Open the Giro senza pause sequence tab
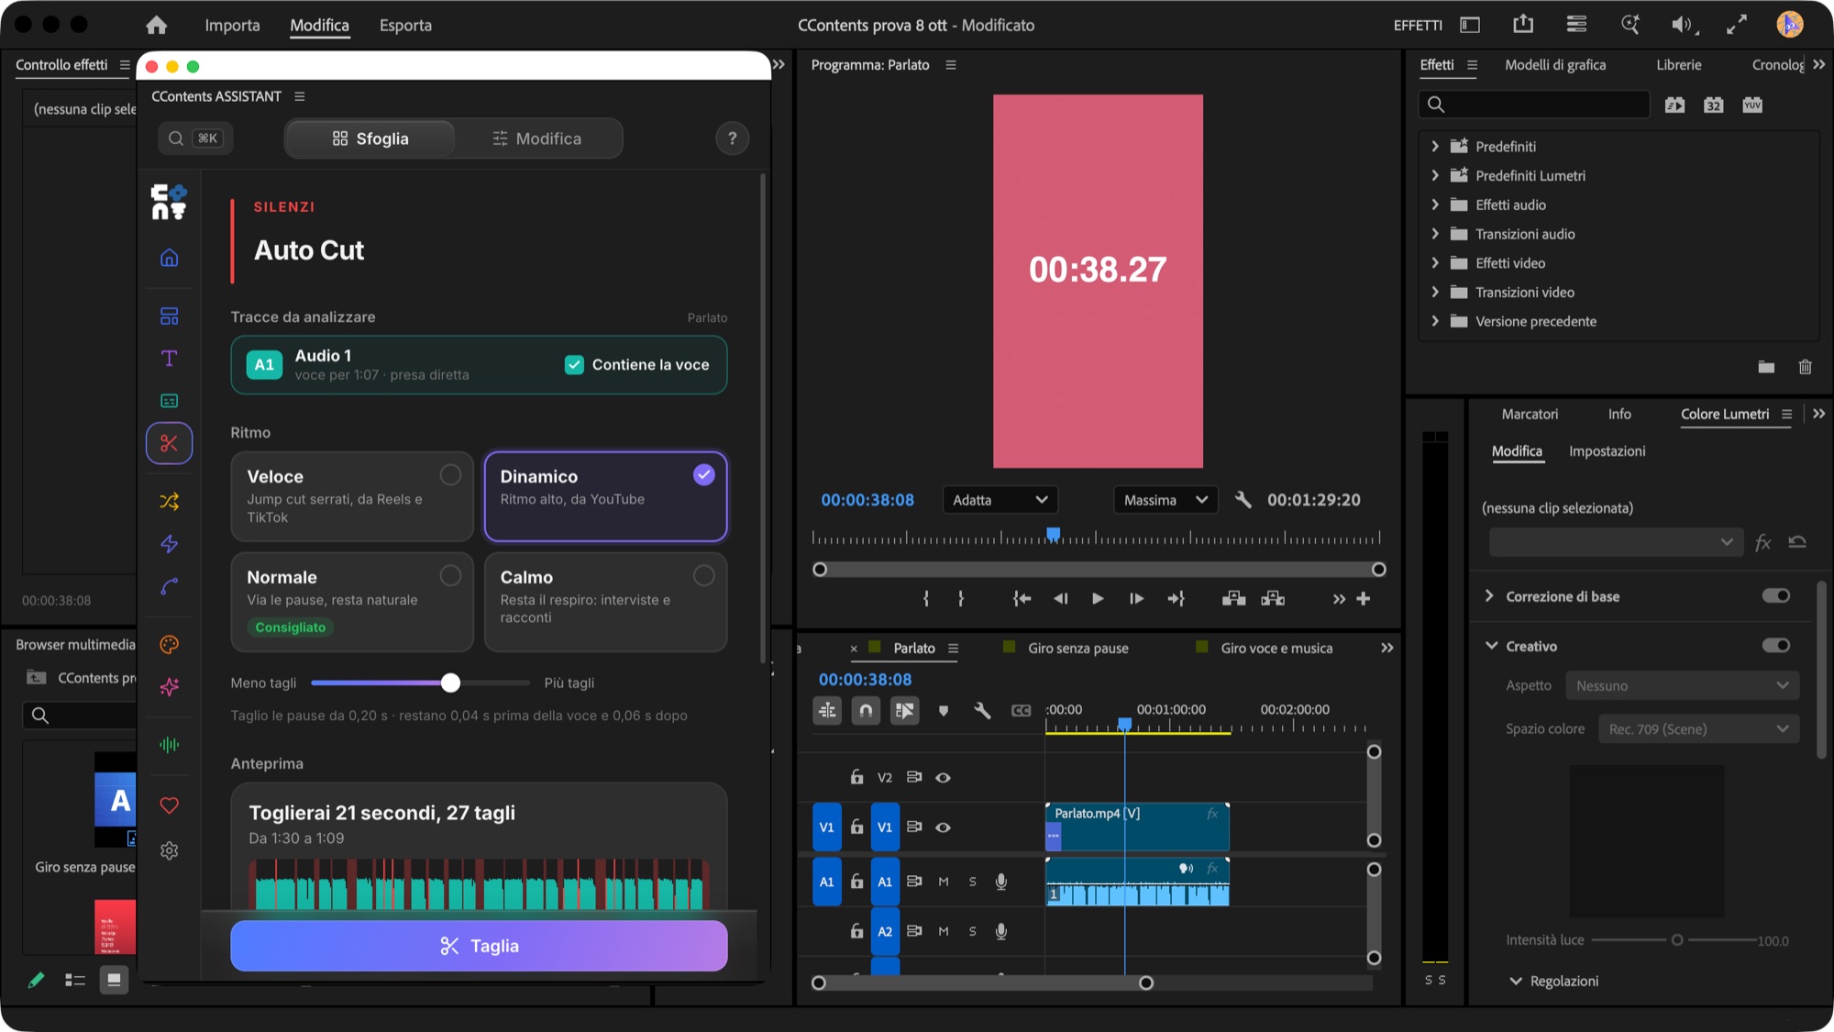Image resolution: width=1834 pixels, height=1032 pixels. pos(1077,649)
